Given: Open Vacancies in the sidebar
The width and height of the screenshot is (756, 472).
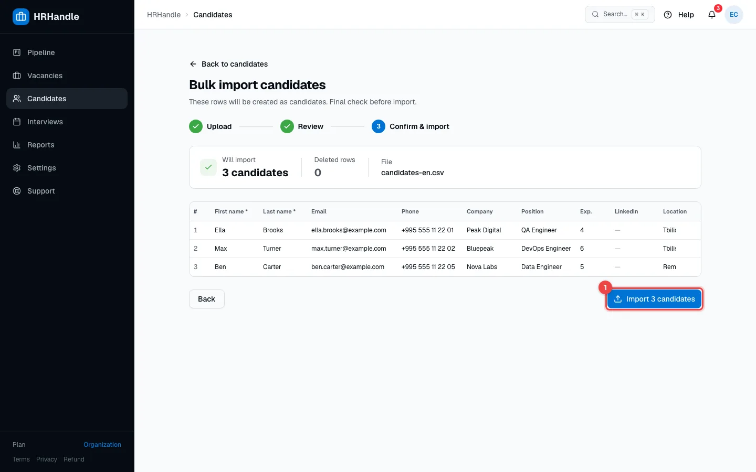Looking at the screenshot, I should [67, 76].
